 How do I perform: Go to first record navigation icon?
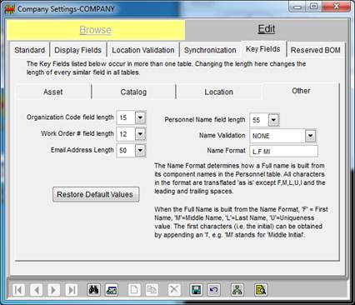tap(19, 290)
